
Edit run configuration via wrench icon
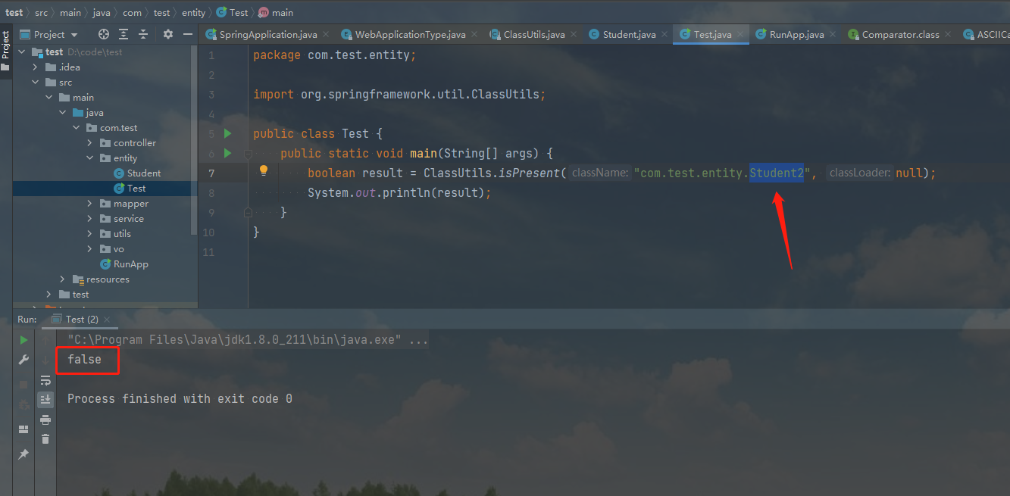click(23, 360)
